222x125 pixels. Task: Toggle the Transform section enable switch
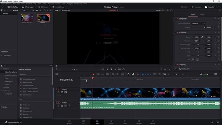click(x=177, y=32)
